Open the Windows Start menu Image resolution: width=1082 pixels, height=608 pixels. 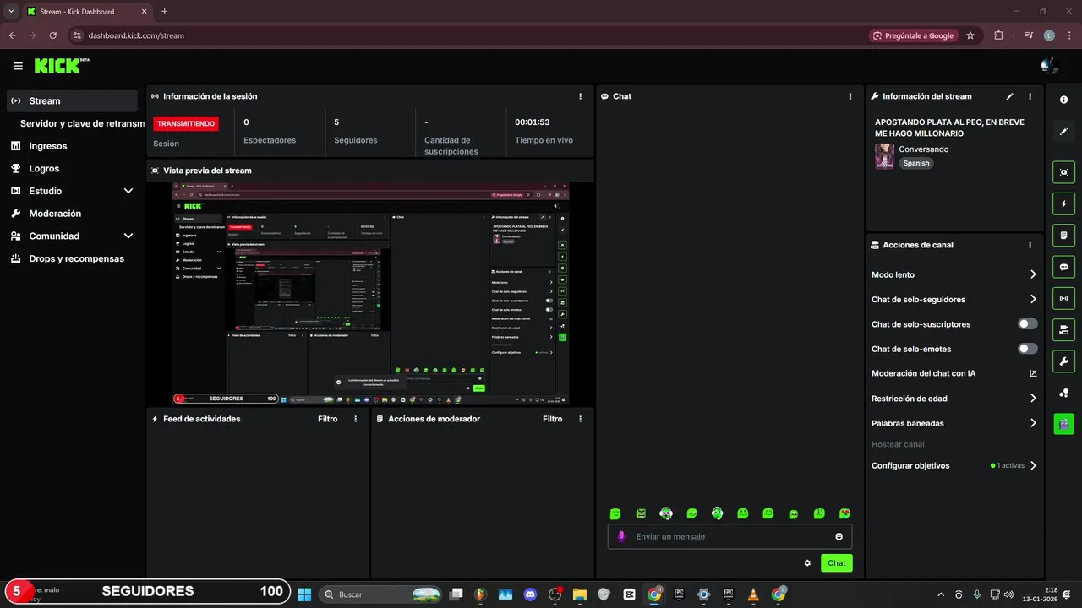[304, 594]
